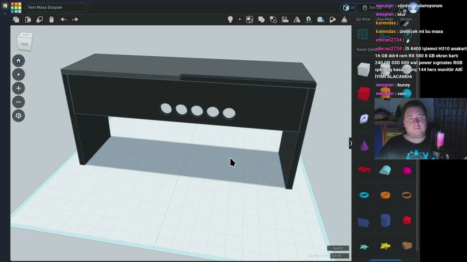
Task: Pick the magenta half sphere shape
Action: (407, 170)
